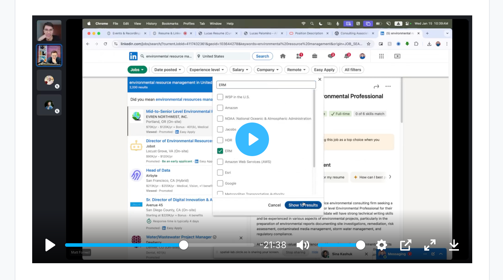Start the video with the large center play button
The height and width of the screenshot is (280, 503).
coord(252,139)
